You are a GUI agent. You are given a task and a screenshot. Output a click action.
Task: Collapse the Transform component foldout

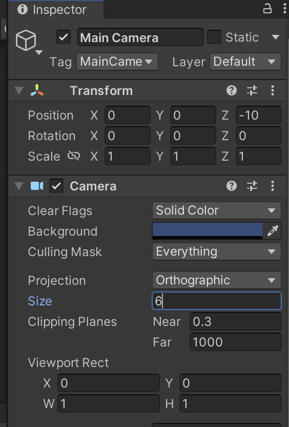[19, 91]
